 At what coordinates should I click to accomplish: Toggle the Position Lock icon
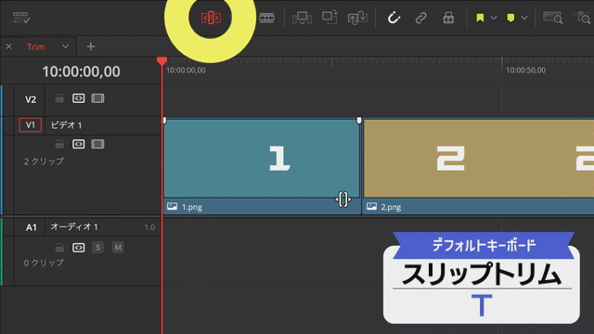448,18
